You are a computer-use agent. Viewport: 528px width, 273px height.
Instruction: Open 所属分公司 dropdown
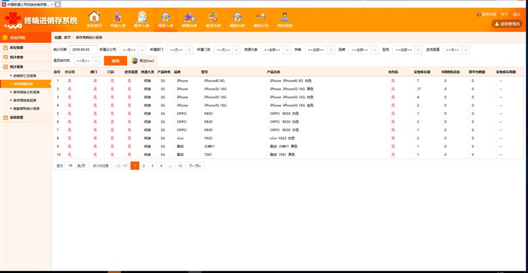click(133, 50)
